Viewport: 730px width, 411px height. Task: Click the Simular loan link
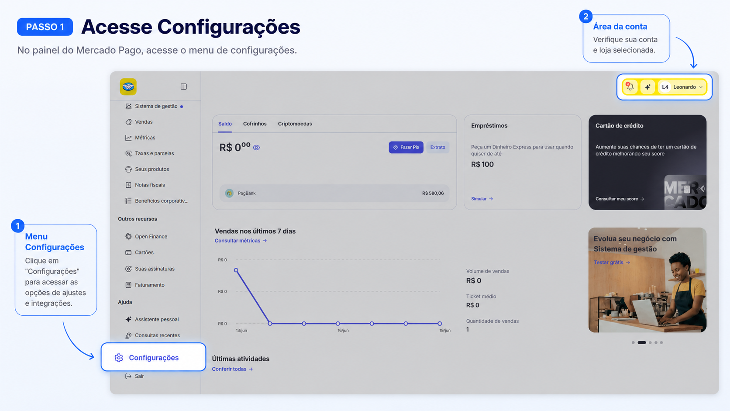pyautogui.click(x=482, y=199)
